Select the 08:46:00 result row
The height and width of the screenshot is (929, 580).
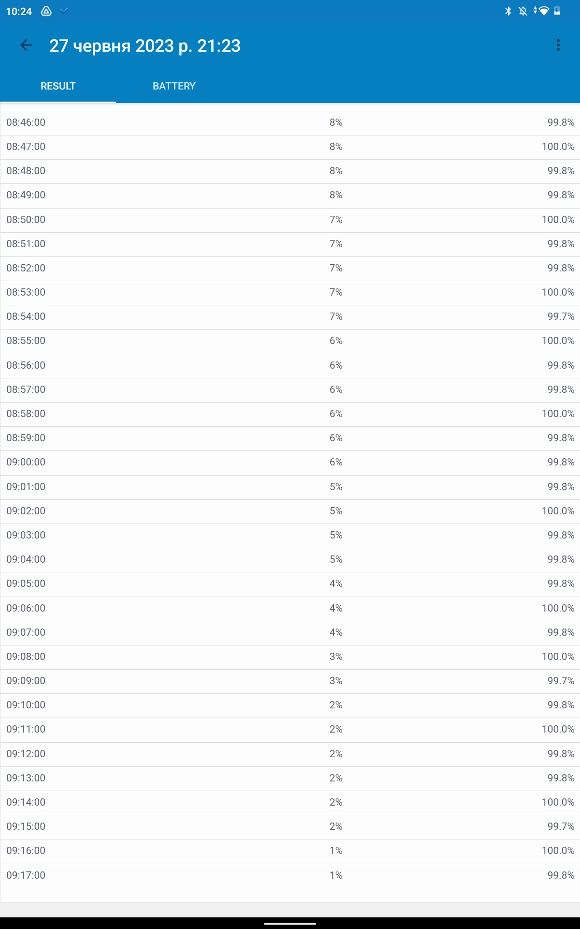[x=290, y=122]
